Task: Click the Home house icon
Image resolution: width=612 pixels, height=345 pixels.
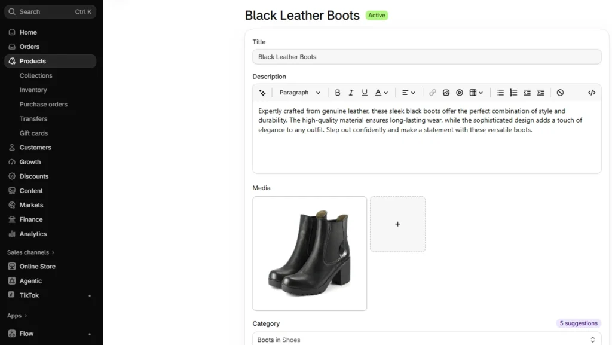Action: pyautogui.click(x=12, y=32)
